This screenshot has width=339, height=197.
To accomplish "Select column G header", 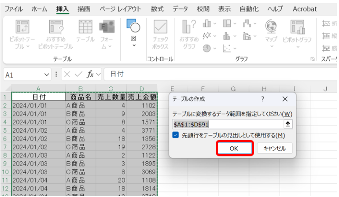I will tap(233, 89).
